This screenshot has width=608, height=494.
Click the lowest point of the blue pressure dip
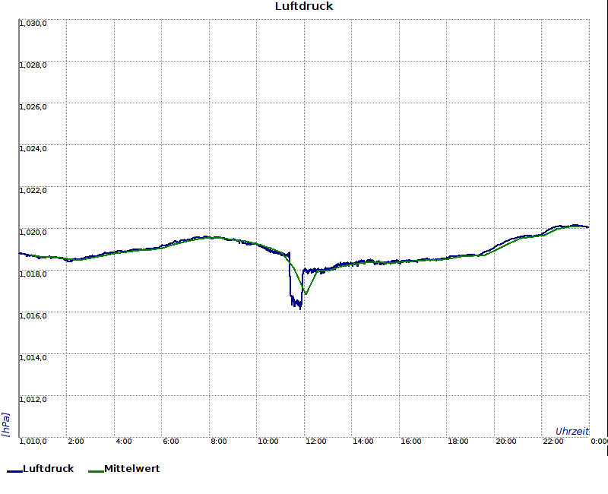pos(300,309)
